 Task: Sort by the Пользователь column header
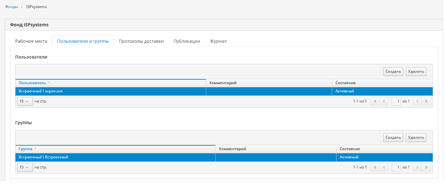click(111, 83)
